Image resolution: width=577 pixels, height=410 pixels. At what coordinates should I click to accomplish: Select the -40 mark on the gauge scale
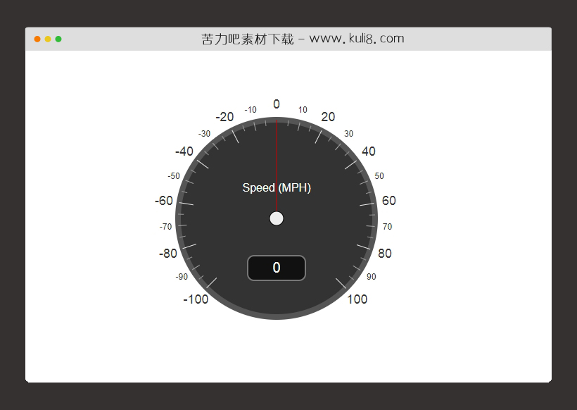184,151
